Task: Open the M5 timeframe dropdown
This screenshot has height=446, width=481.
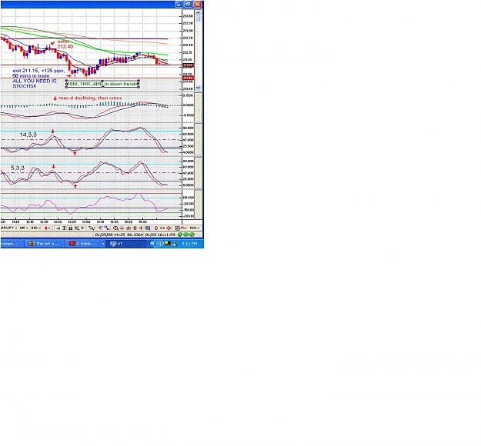Action: click(24, 228)
